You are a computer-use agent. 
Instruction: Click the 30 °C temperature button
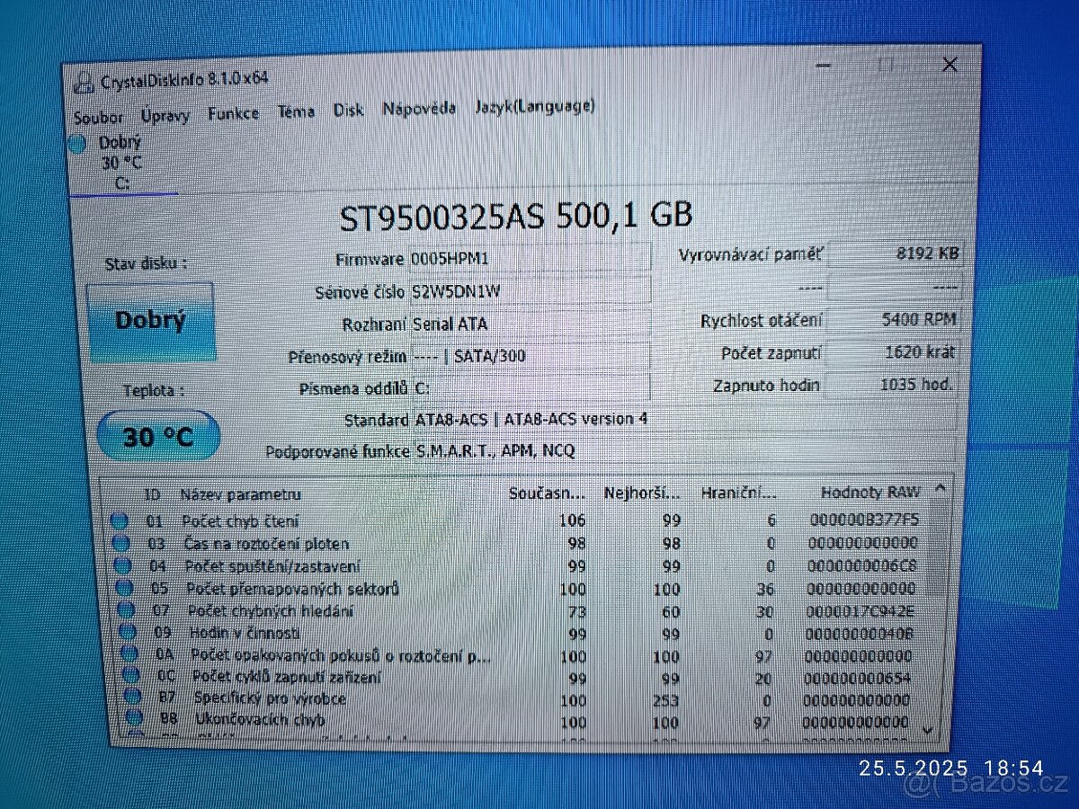tap(158, 437)
